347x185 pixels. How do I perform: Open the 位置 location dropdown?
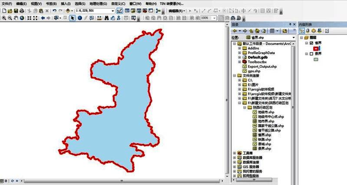293,37
